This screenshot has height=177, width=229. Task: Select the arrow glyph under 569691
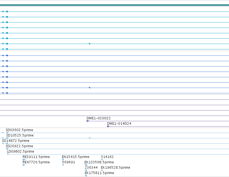(x=63, y=165)
